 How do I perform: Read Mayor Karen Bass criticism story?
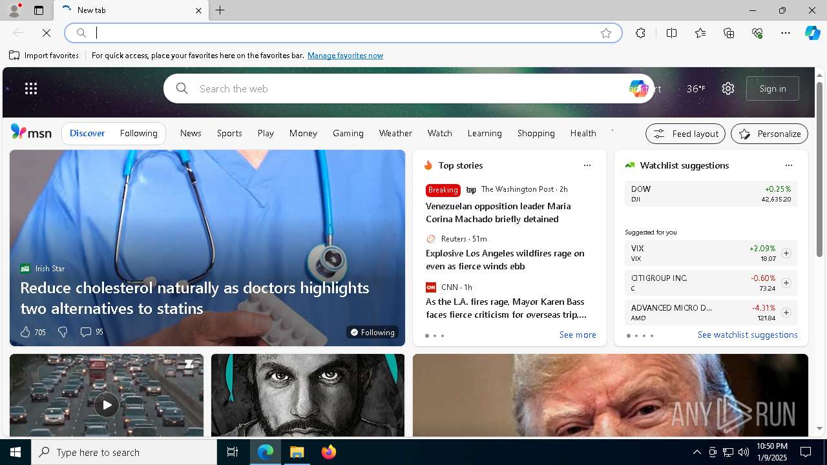506,308
